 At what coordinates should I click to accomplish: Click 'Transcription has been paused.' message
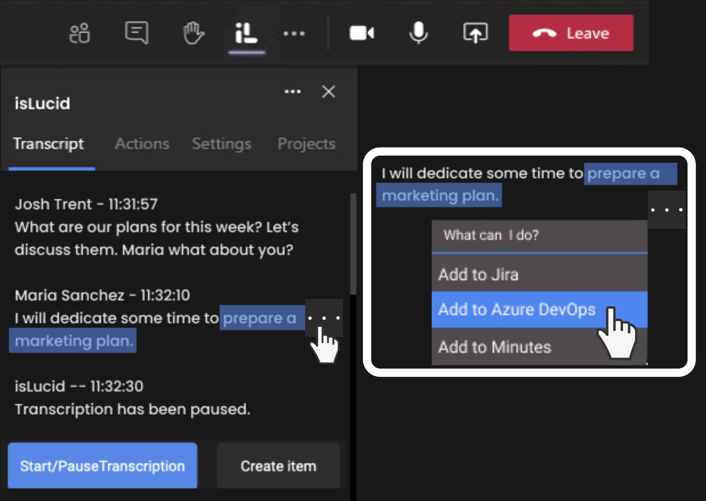133,409
